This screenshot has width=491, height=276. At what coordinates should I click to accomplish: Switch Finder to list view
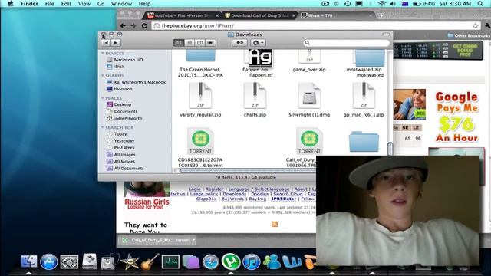click(x=189, y=43)
